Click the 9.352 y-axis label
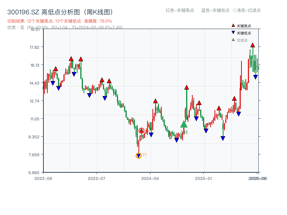The width and height of the screenshot is (287, 215). pyautogui.click(x=34, y=137)
